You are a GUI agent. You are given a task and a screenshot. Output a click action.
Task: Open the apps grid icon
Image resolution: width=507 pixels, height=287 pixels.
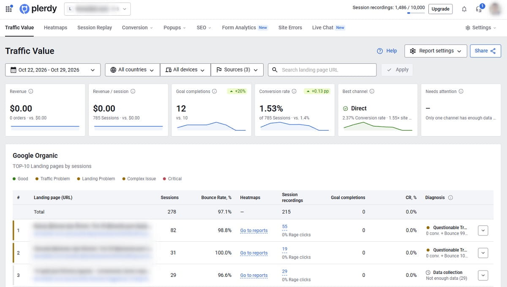9,8
